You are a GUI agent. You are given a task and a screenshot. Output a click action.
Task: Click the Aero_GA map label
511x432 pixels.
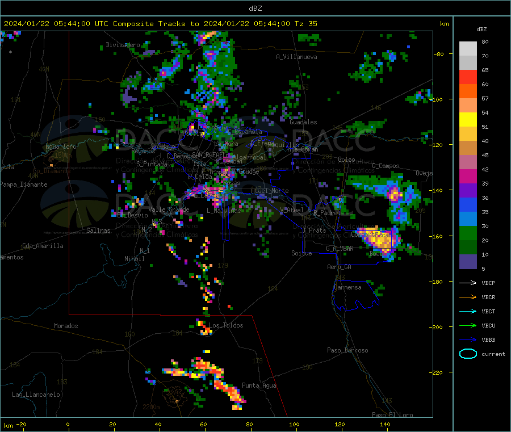tap(340, 267)
